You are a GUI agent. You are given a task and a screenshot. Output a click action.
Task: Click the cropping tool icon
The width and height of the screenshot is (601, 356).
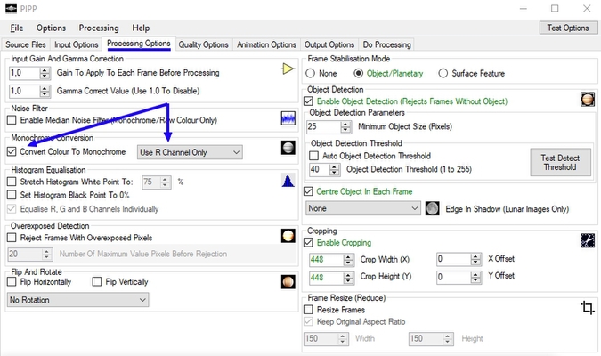click(x=587, y=240)
